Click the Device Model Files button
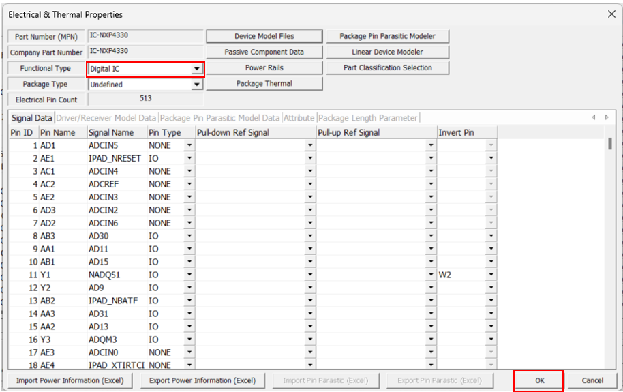This screenshot has width=623, height=392. pyautogui.click(x=264, y=36)
